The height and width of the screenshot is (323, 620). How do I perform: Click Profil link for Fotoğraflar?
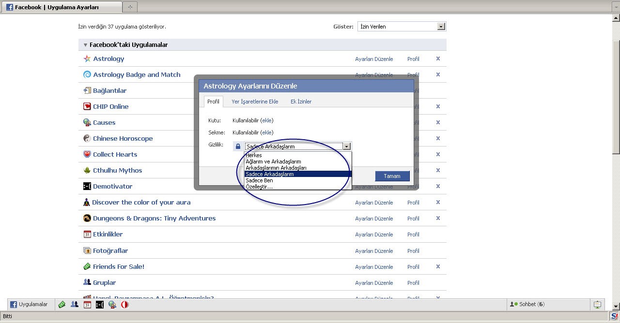[x=413, y=251]
